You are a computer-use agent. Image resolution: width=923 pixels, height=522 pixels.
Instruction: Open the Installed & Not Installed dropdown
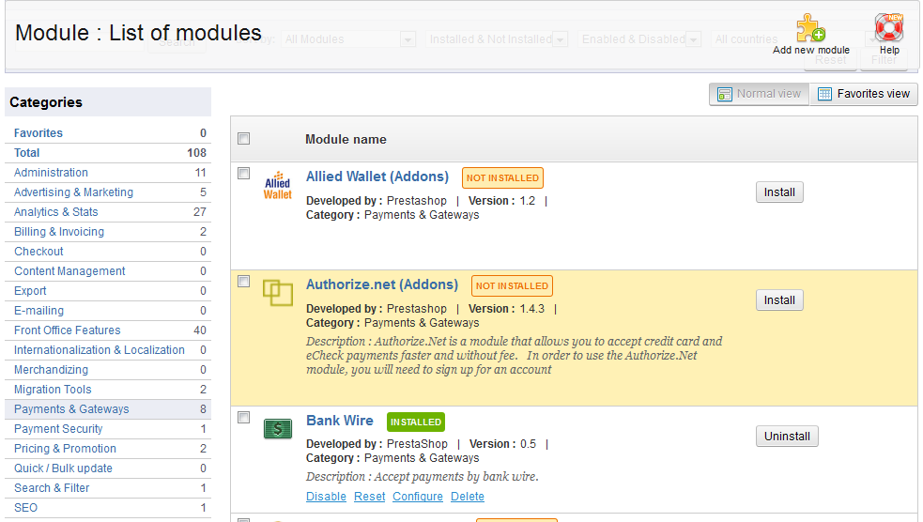496,39
